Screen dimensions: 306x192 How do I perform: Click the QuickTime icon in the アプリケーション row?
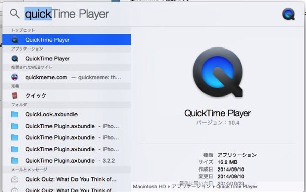(x=15, y=58)
